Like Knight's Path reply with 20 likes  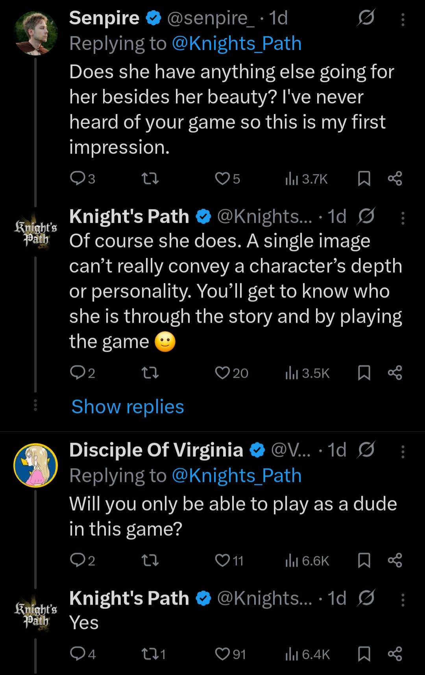click(222, 373)
